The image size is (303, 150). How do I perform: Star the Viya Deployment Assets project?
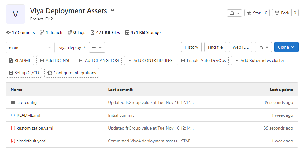pos(253,13)
